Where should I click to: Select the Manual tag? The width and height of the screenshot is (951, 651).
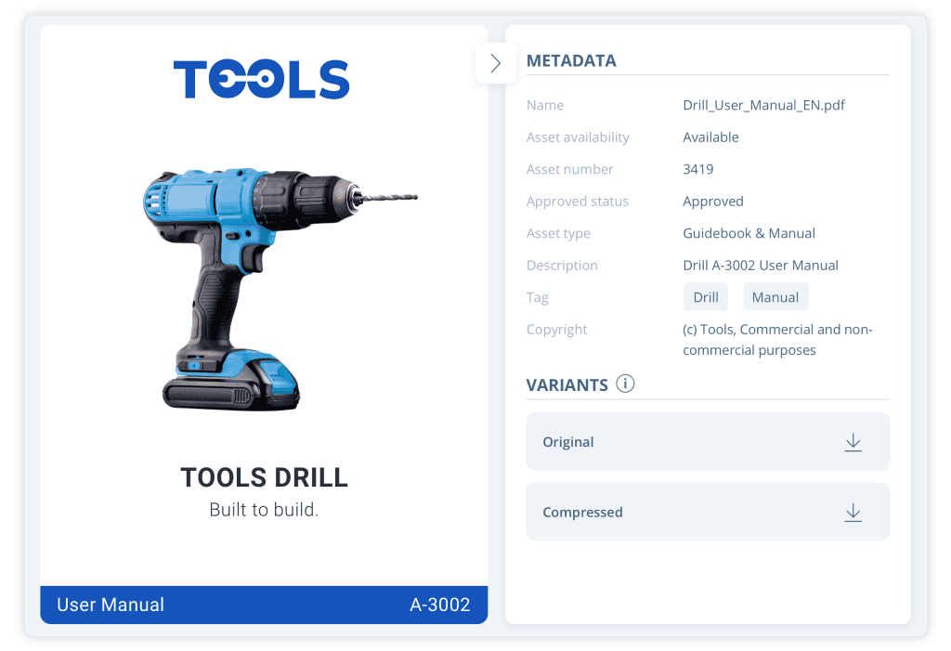775,297
